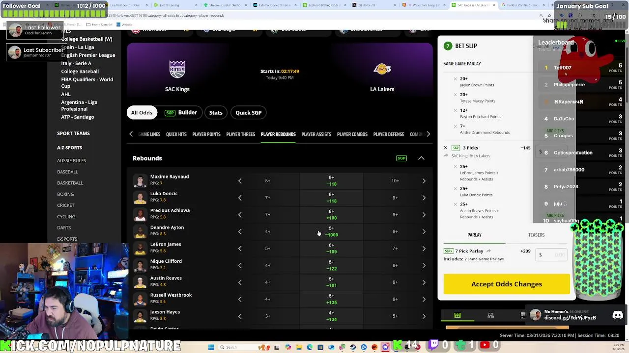The width and height of the screenshot is (629, 353).
Task: Switch to the Builder tab
Action: [181, 113]
